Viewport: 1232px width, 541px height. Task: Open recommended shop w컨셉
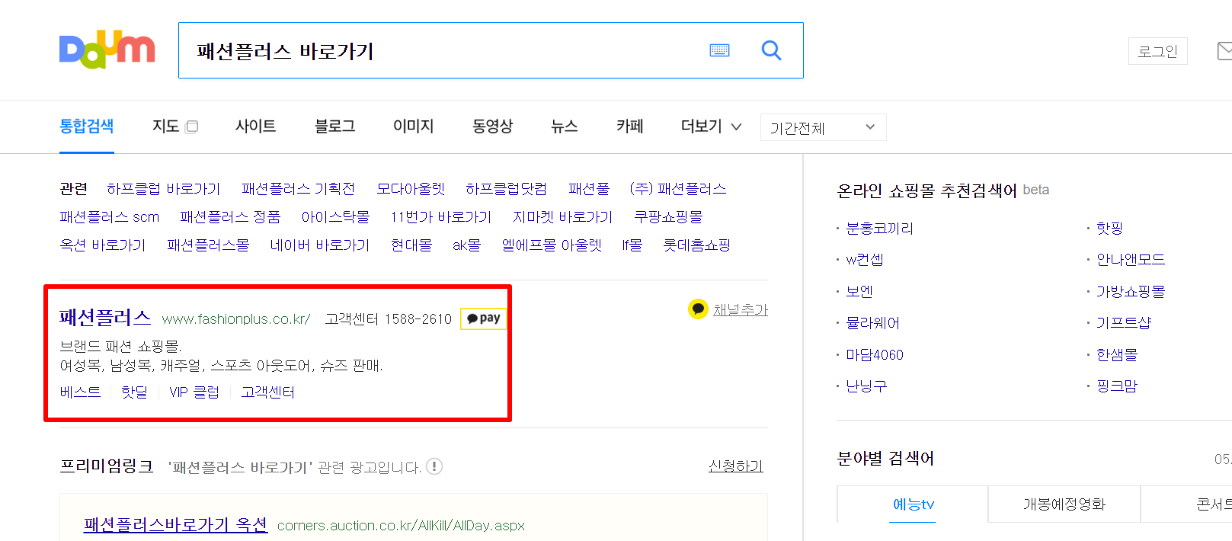pos(865,260)
